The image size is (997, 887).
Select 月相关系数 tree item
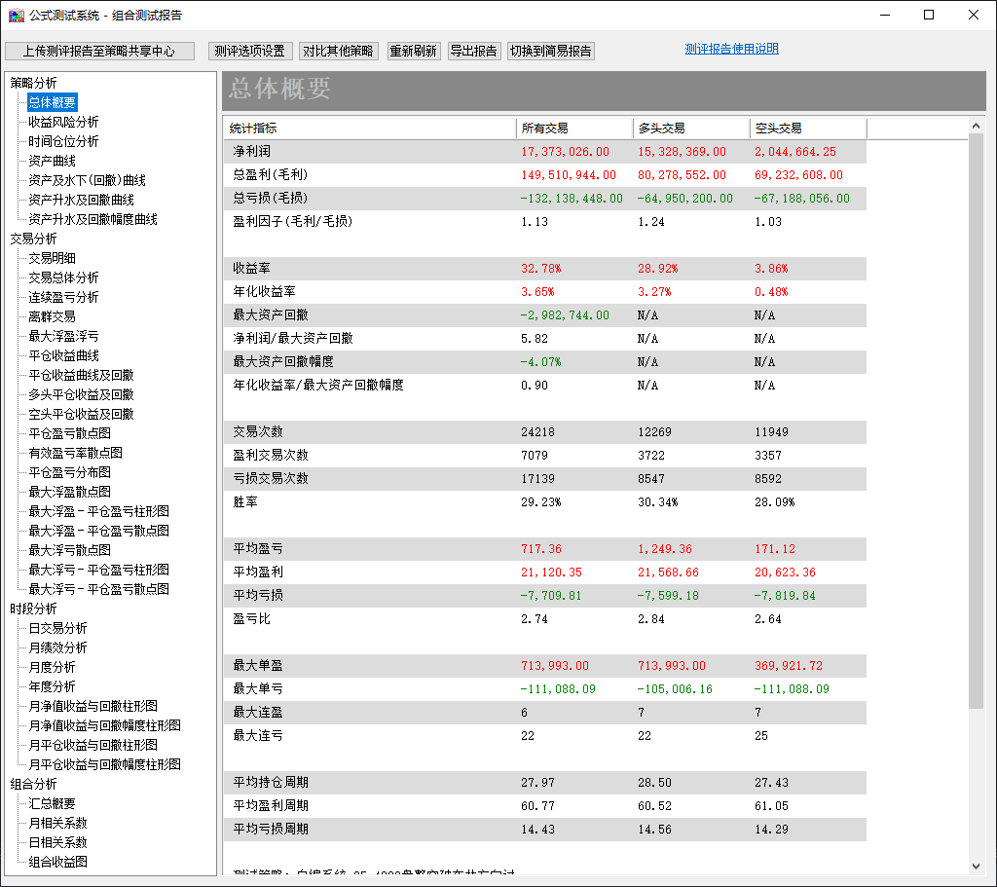(x=57, y=823)
